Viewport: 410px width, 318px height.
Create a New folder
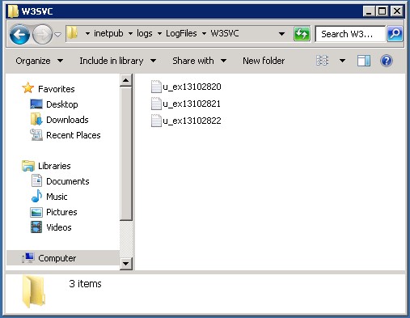[x=264, y=61]
